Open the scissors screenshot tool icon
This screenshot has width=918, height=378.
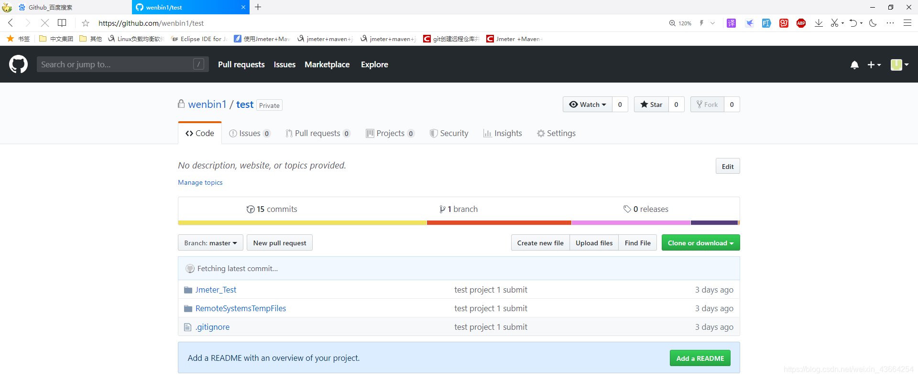pos(835,23)
